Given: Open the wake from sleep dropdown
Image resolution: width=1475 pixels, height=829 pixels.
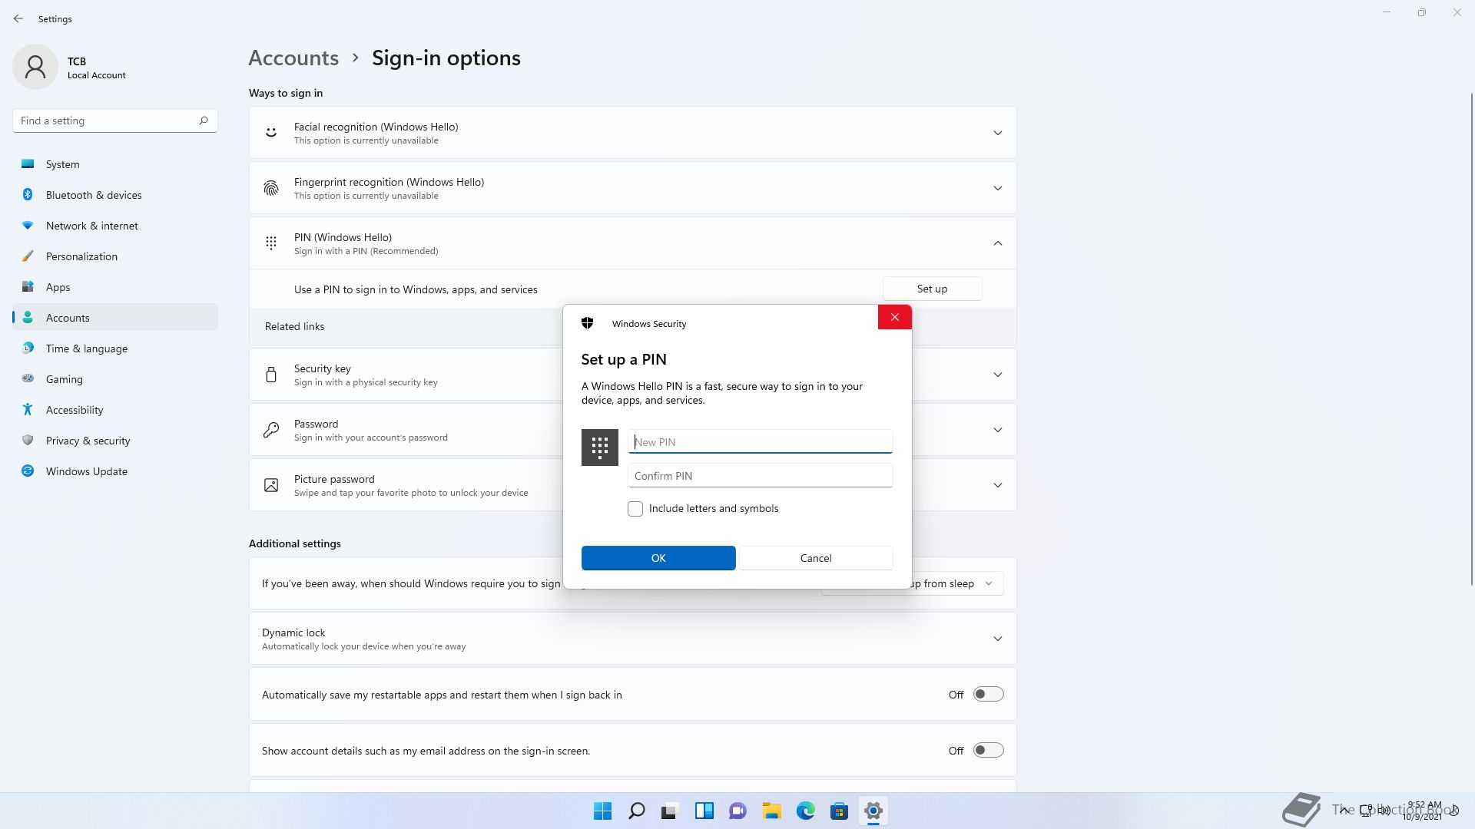Looking at the screenshot, I should (957, 583).
